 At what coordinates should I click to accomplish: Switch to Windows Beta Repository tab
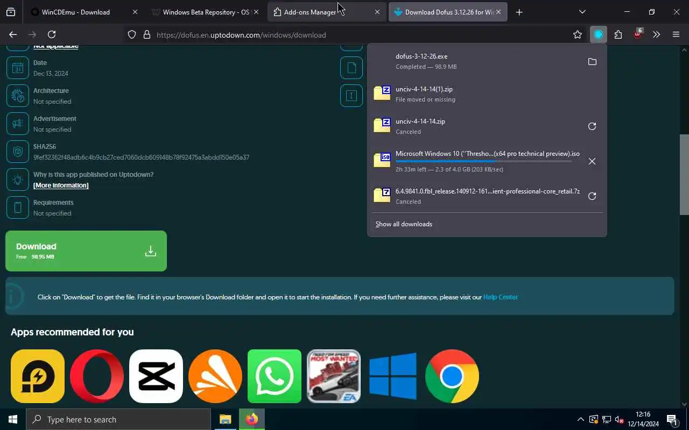[206, 12]
